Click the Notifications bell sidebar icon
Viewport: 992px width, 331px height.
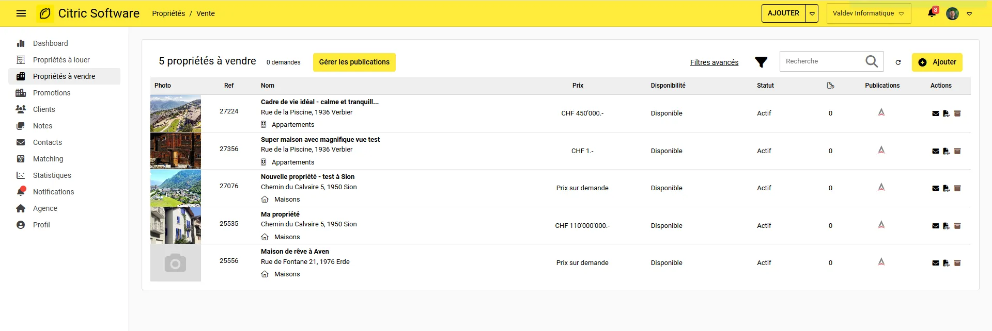coord(21,192)
